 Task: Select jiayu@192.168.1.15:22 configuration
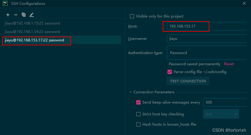pyautogui.click(x=32, y=23)
